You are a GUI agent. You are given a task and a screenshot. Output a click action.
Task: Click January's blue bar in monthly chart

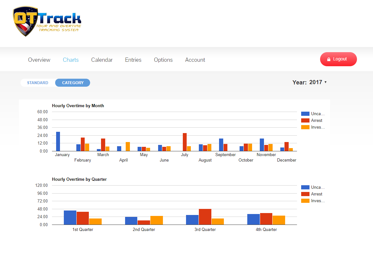click(x=58, y=141)
